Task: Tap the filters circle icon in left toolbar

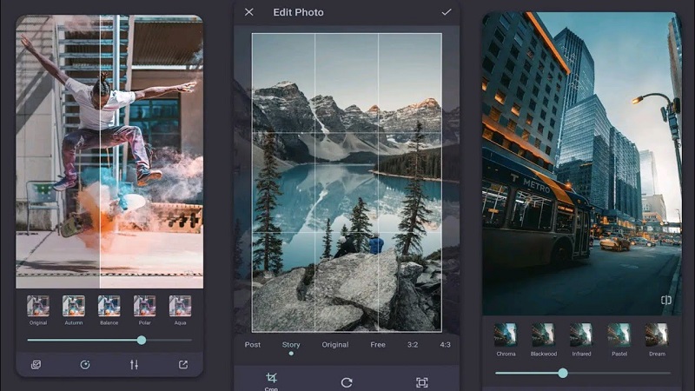Action: (85, 365)
